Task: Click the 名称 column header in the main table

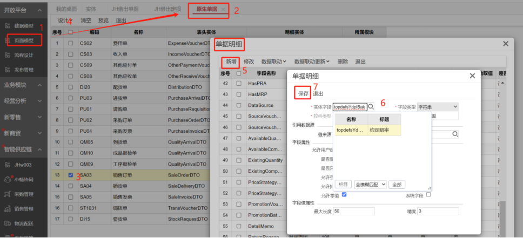Action: [138, 32]
